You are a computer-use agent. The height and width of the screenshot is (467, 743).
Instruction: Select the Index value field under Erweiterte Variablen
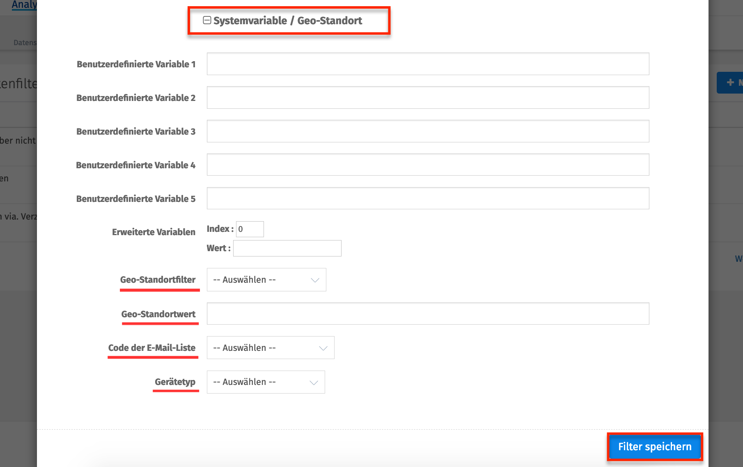pyautogui.click(x=250, y=229)
